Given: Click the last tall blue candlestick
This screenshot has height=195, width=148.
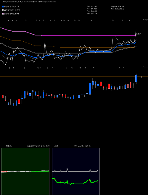Looking at the screenshot, I should [x=136, y=79].
